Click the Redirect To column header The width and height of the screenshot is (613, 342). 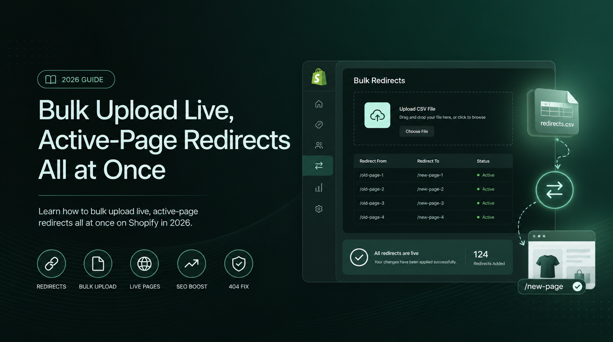pyautogui.click(x=428, y=161)
